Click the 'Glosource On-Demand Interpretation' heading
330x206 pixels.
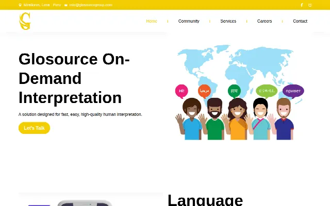click(x=74, y=78)
